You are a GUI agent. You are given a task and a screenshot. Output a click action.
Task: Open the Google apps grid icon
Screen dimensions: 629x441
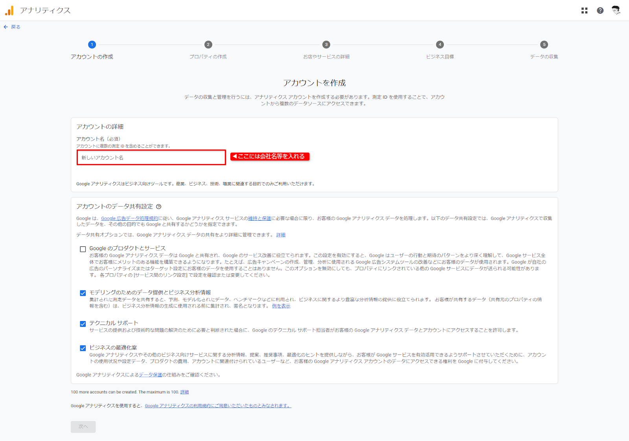coord(585,11)
